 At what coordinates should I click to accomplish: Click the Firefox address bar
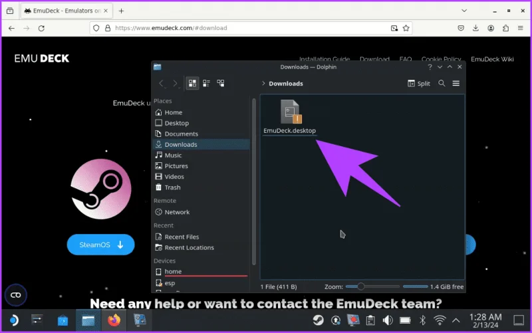click(251, 28)
